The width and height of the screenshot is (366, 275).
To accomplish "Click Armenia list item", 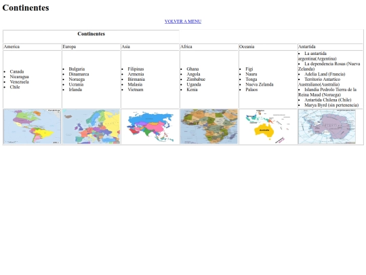I will coord(136,74).
